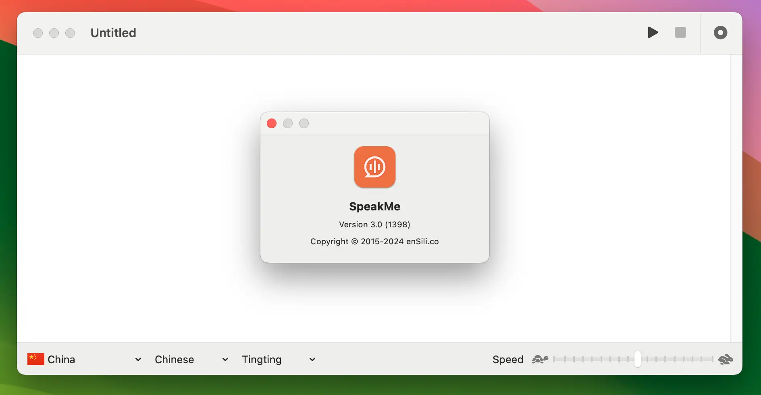The height and width of the screenshot is (395, 761).
Task: Click the enSili.co copyright text
Action: [x=374, y=241]
